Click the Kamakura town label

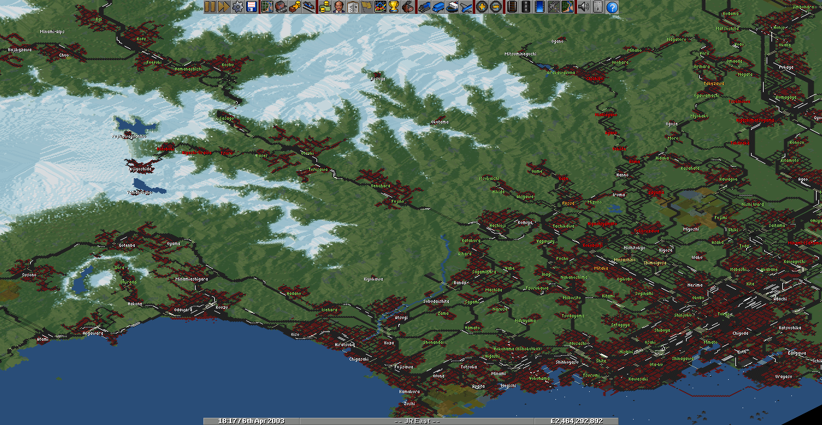[409, 391]
